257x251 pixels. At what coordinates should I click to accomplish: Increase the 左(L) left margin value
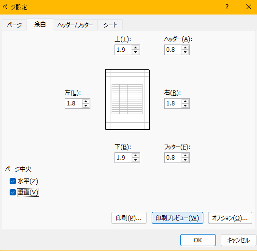[86, 102]
